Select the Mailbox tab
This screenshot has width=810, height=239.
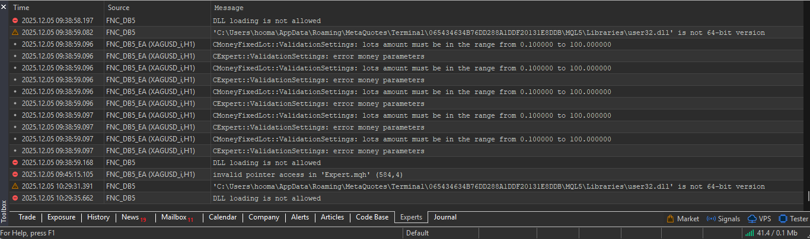174,217
